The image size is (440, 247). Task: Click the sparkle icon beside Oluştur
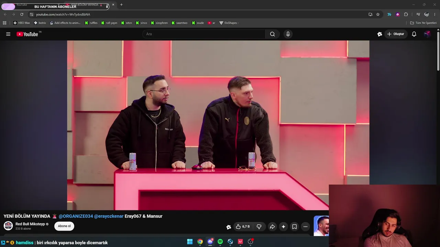pos(379,34)
